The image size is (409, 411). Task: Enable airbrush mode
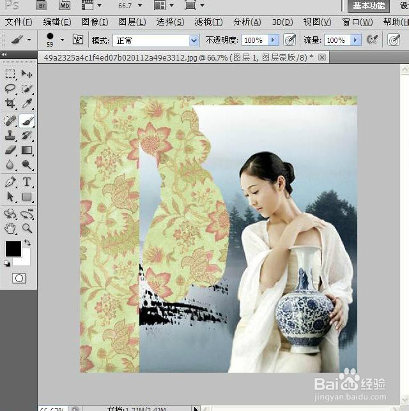pyautogui.click(x=372, y=40)
